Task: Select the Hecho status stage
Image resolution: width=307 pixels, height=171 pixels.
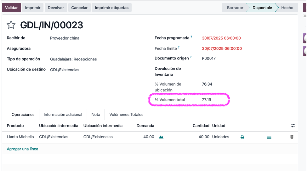Action: click(287, 8)
